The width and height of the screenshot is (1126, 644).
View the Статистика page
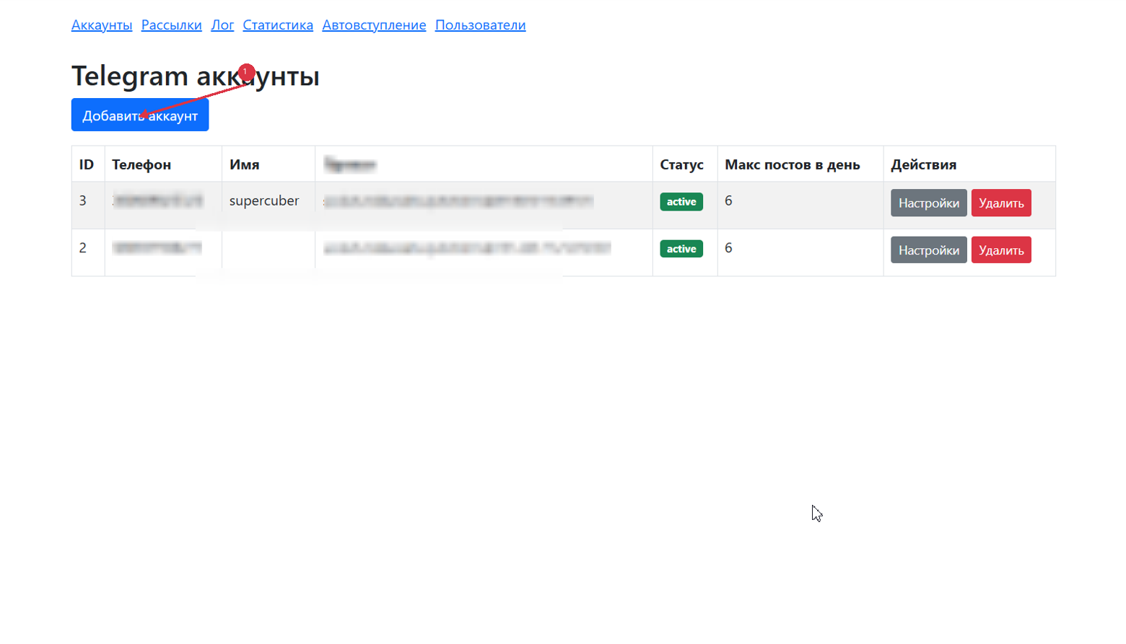point(278,25)
